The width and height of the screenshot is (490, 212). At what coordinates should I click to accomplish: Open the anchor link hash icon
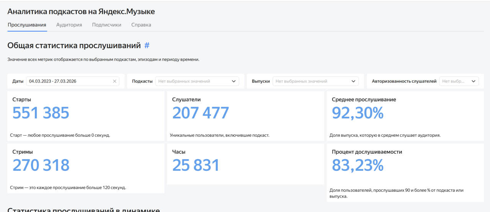tap(147, 45)
